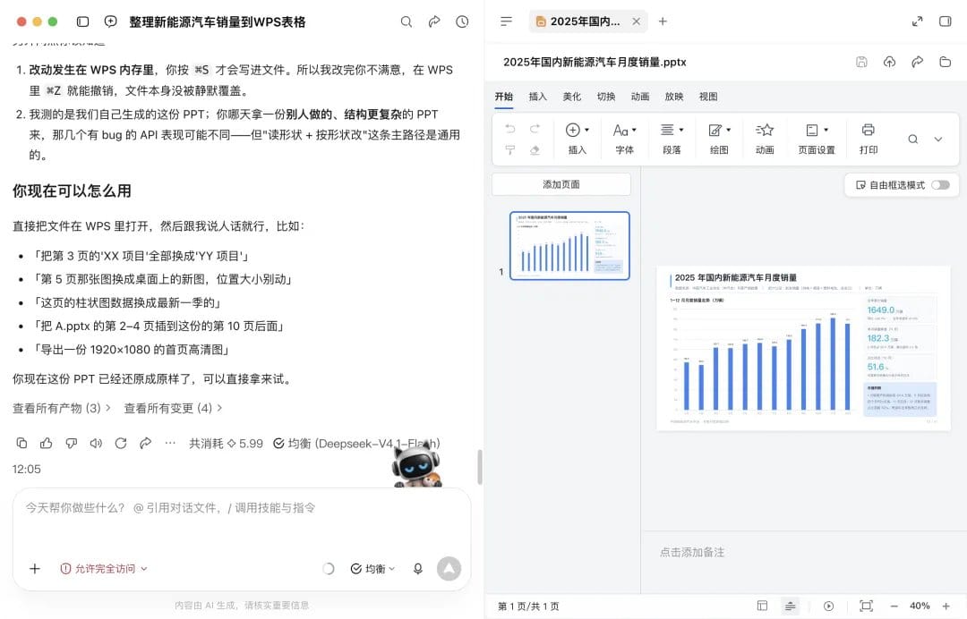Switch layout view icon in status bar
Screen dimensions: 967x619
(762, 606)
